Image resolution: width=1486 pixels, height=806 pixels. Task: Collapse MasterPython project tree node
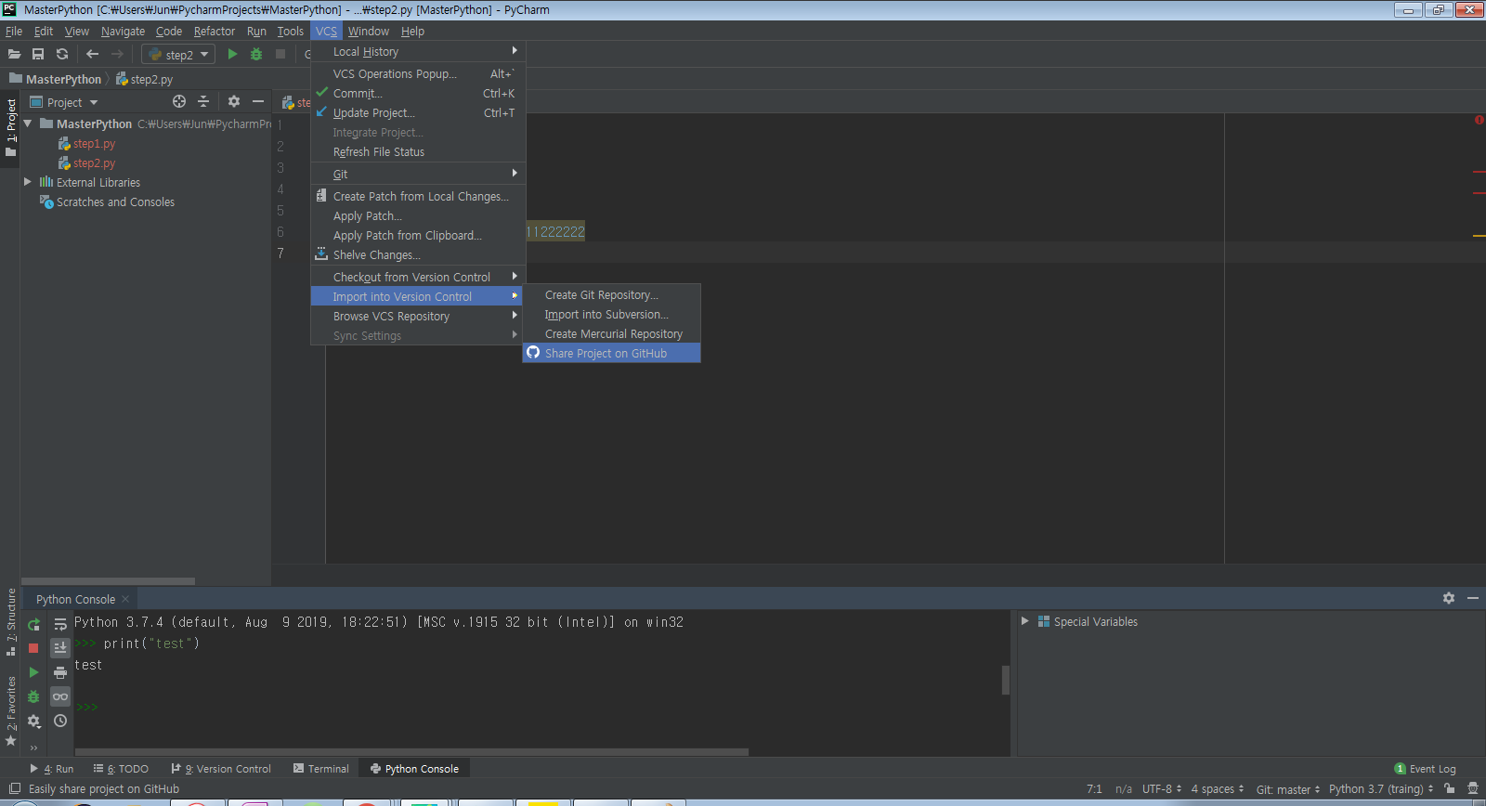point(28,123)
